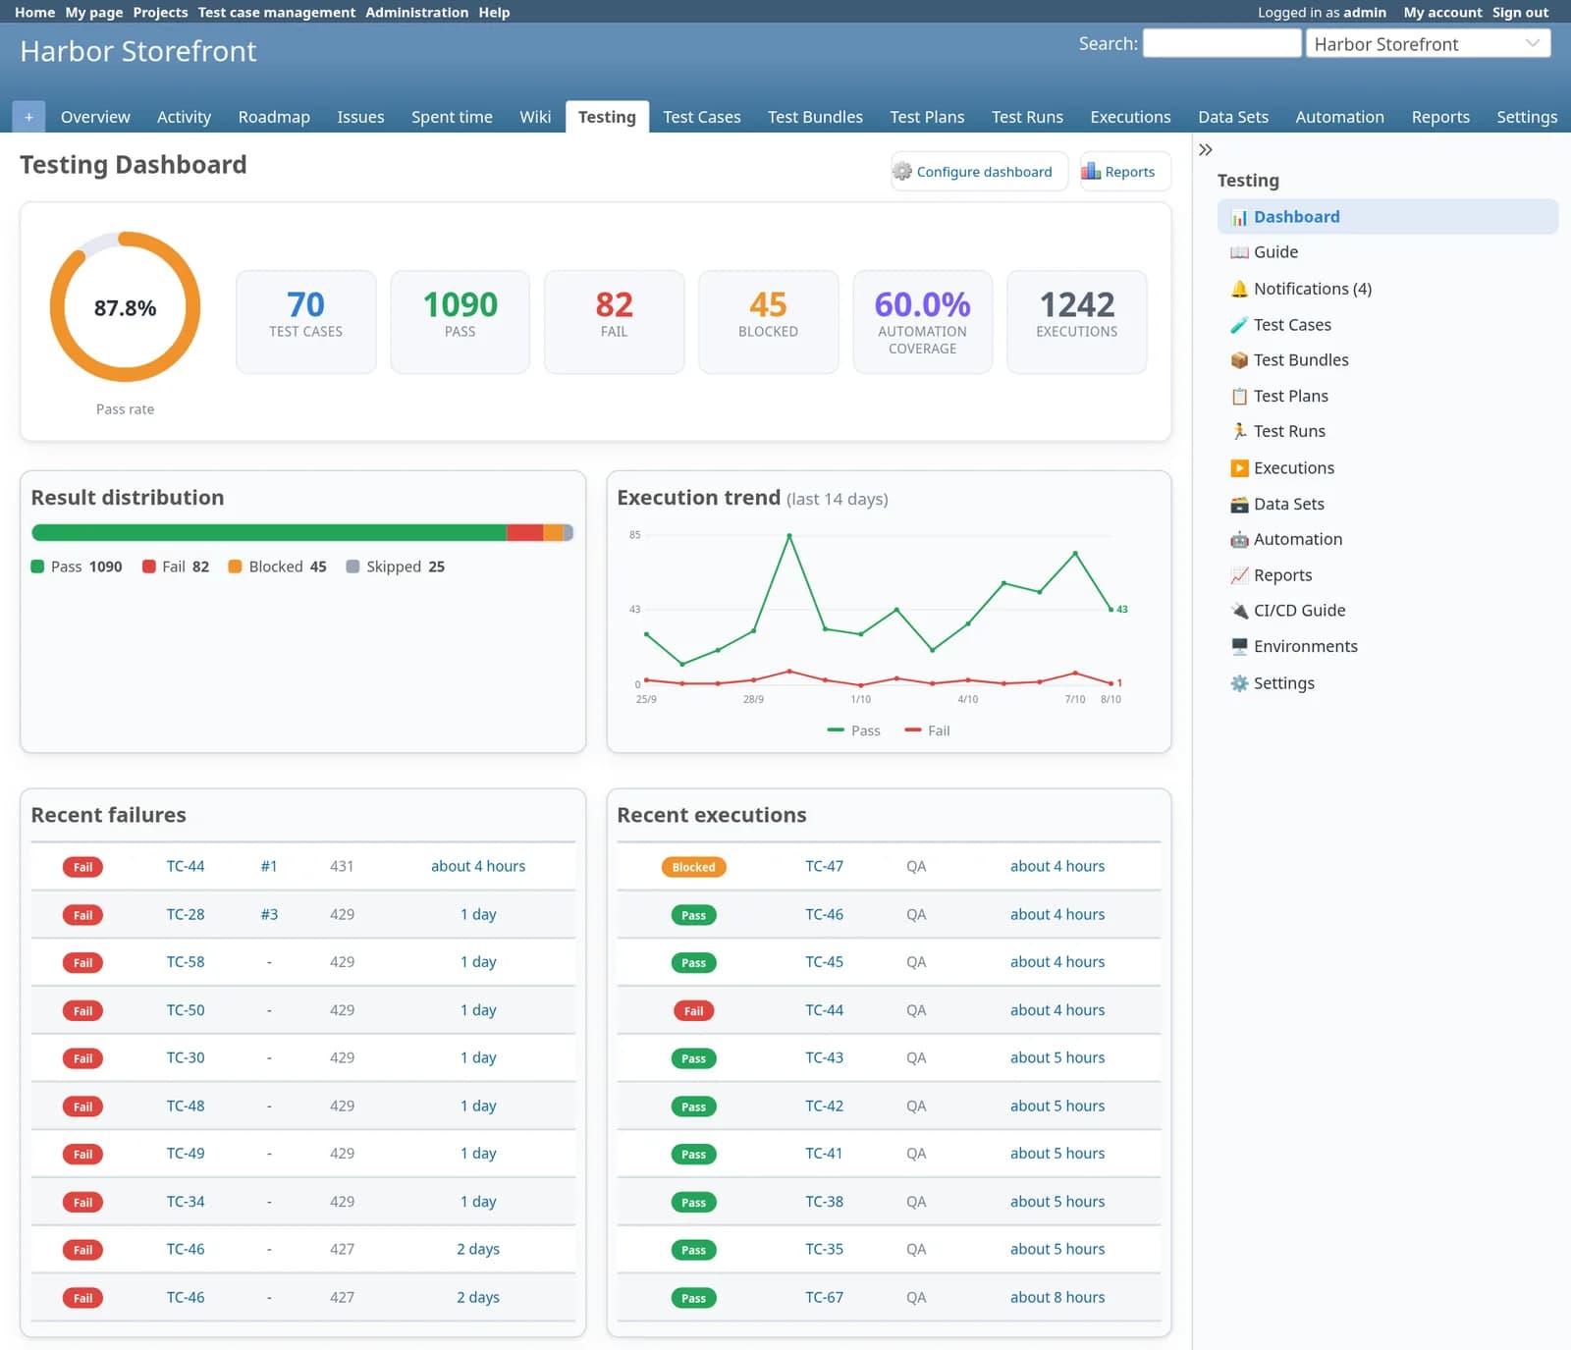Click the Sign out link

click(x=1520, y=12)
